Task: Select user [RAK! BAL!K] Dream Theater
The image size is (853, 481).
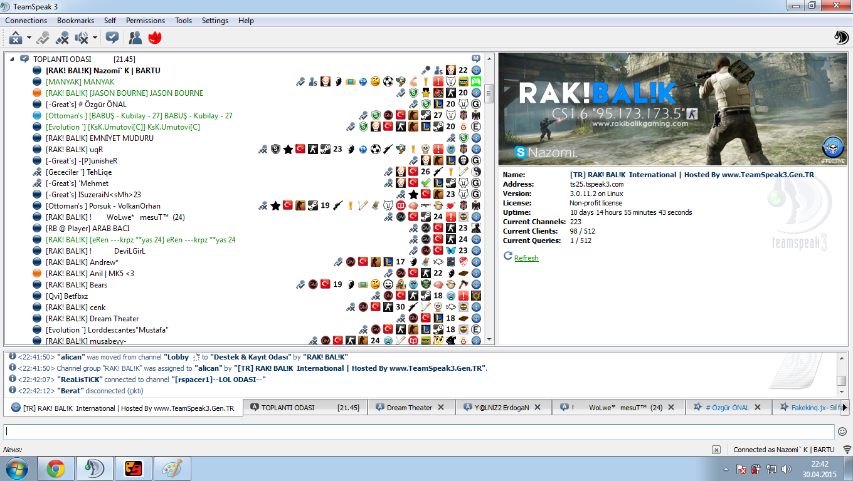Action: [x=92, y=319]
